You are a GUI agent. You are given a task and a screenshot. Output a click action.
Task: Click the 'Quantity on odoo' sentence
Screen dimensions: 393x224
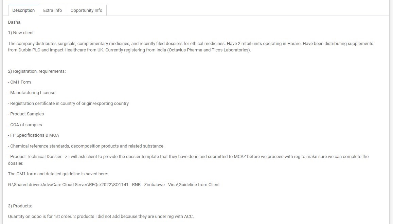coord(101,217)
